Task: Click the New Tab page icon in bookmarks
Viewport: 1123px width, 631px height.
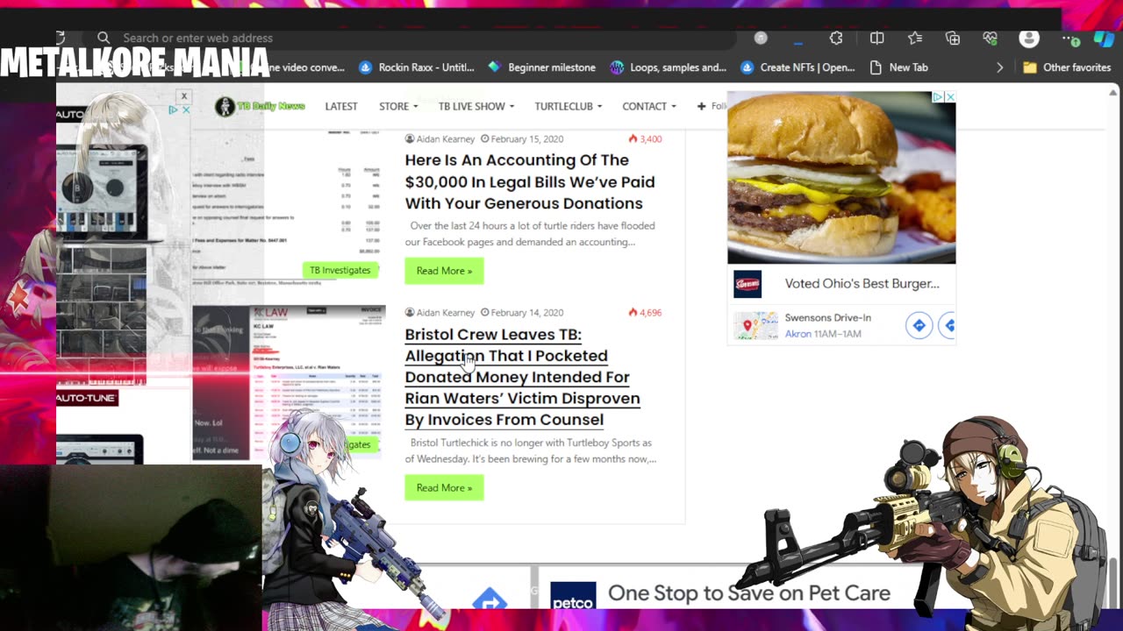Action: coord(876,67)
